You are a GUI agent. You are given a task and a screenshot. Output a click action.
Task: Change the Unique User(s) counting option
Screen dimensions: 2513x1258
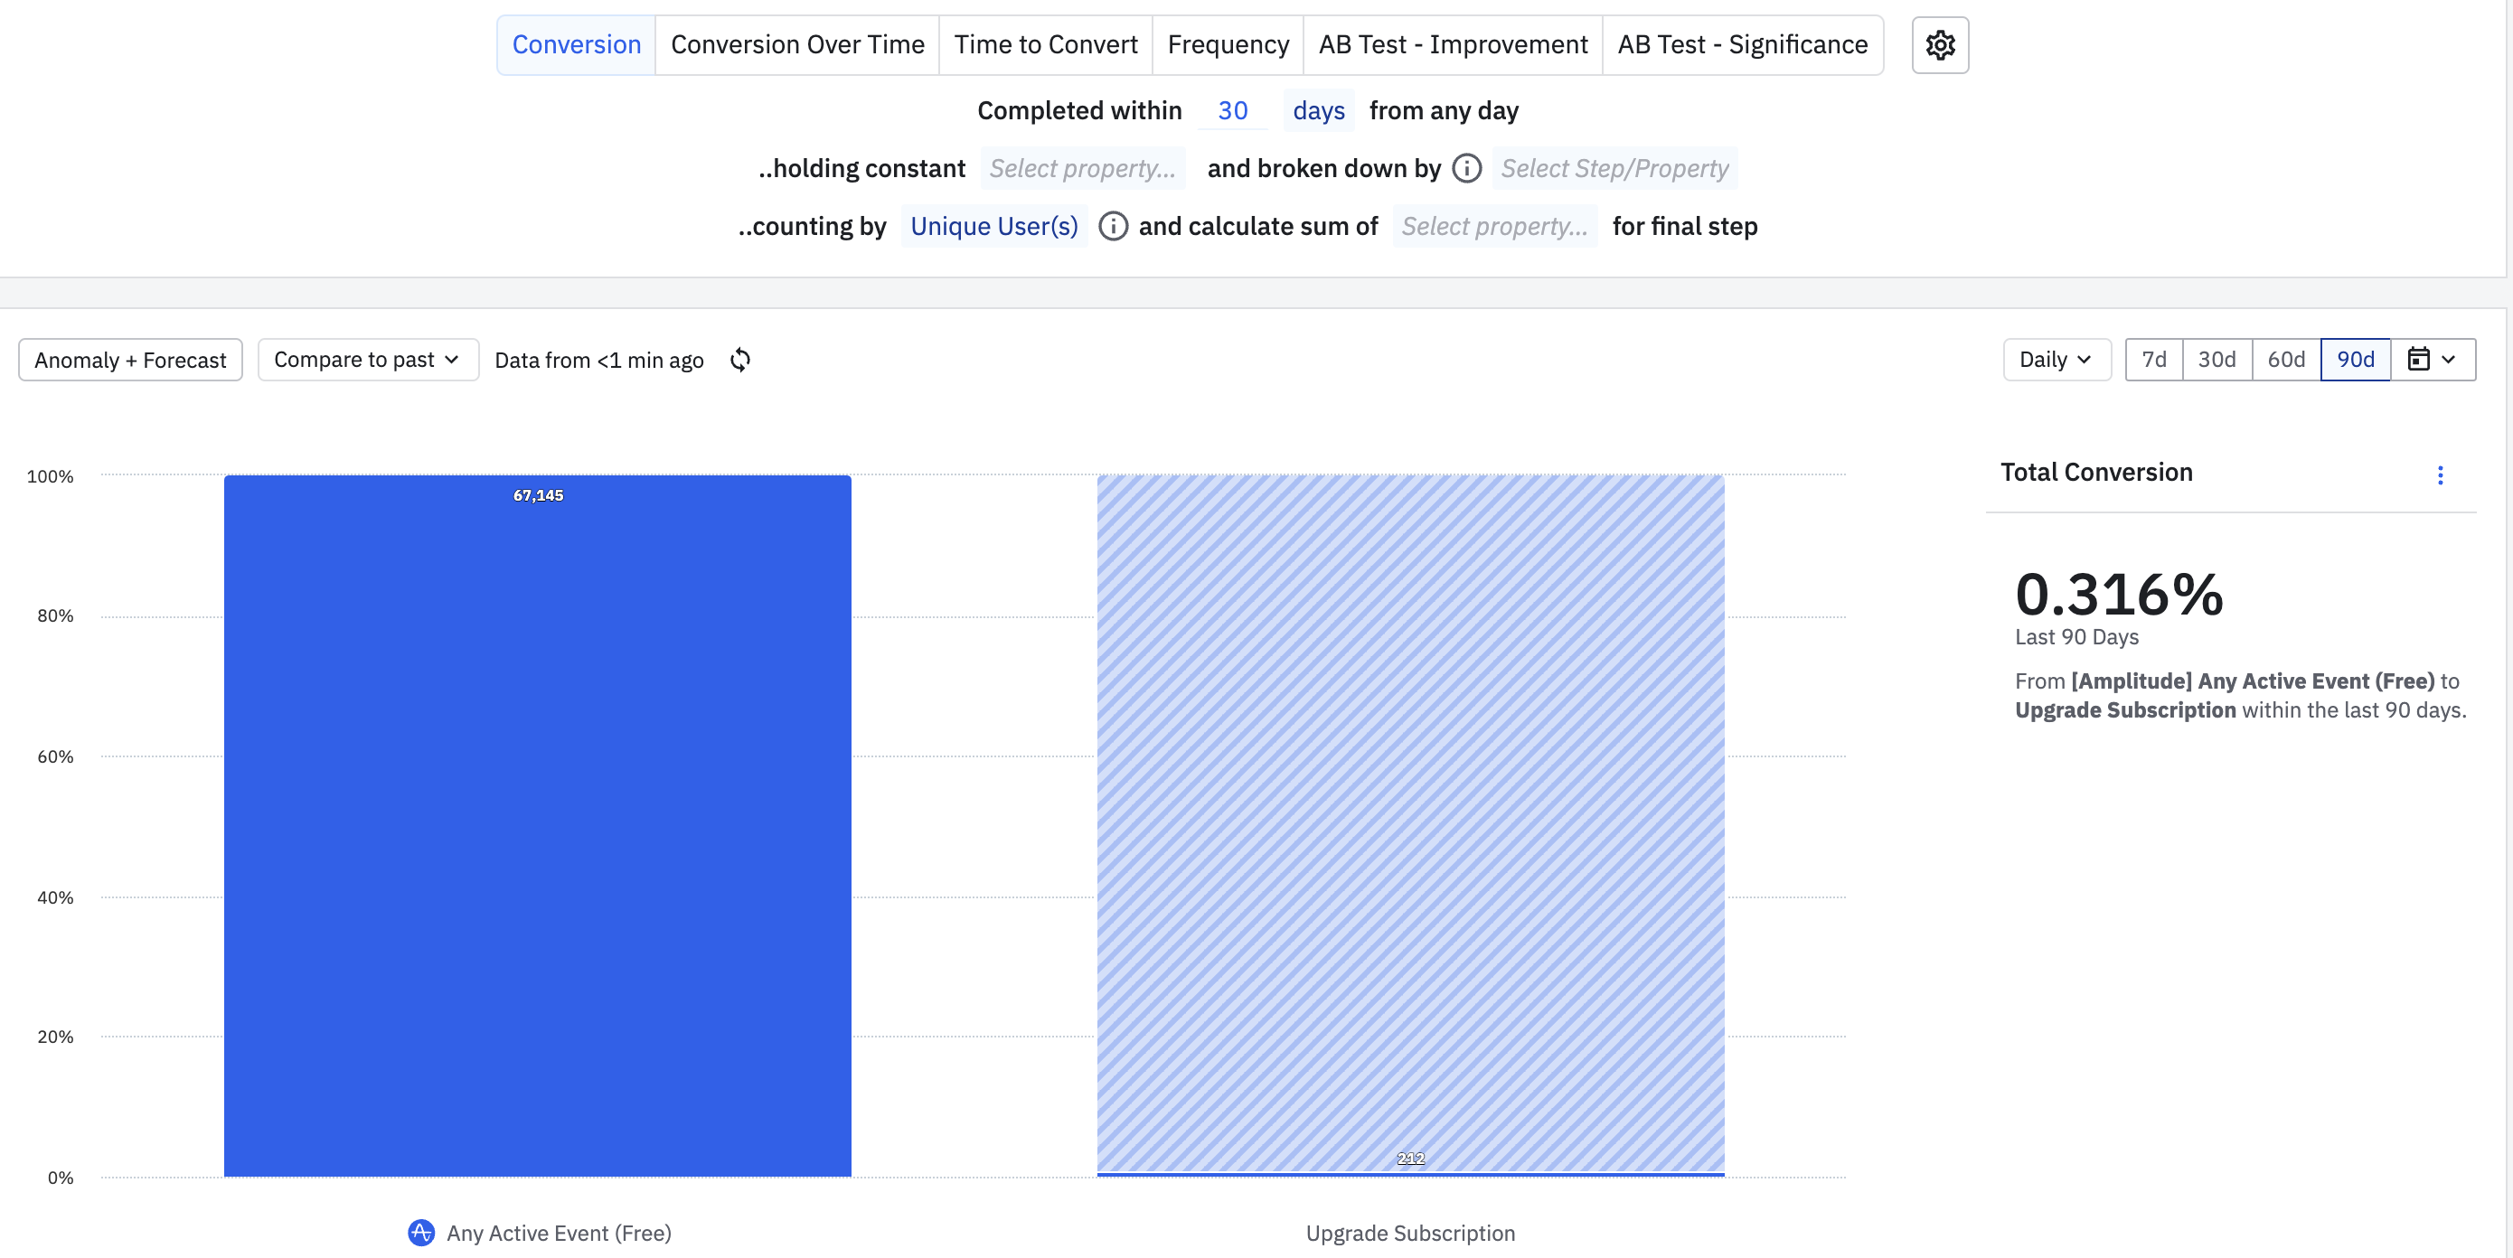pos(993,226)
